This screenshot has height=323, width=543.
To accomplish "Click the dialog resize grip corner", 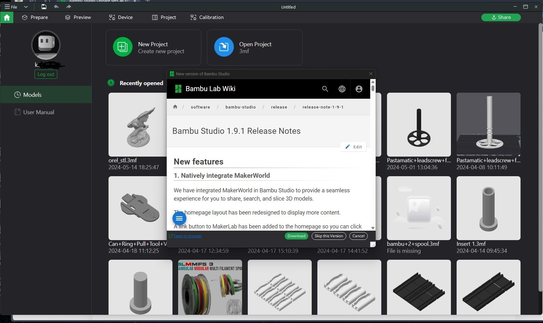I will pyautogui.click(x=373, y=245).
